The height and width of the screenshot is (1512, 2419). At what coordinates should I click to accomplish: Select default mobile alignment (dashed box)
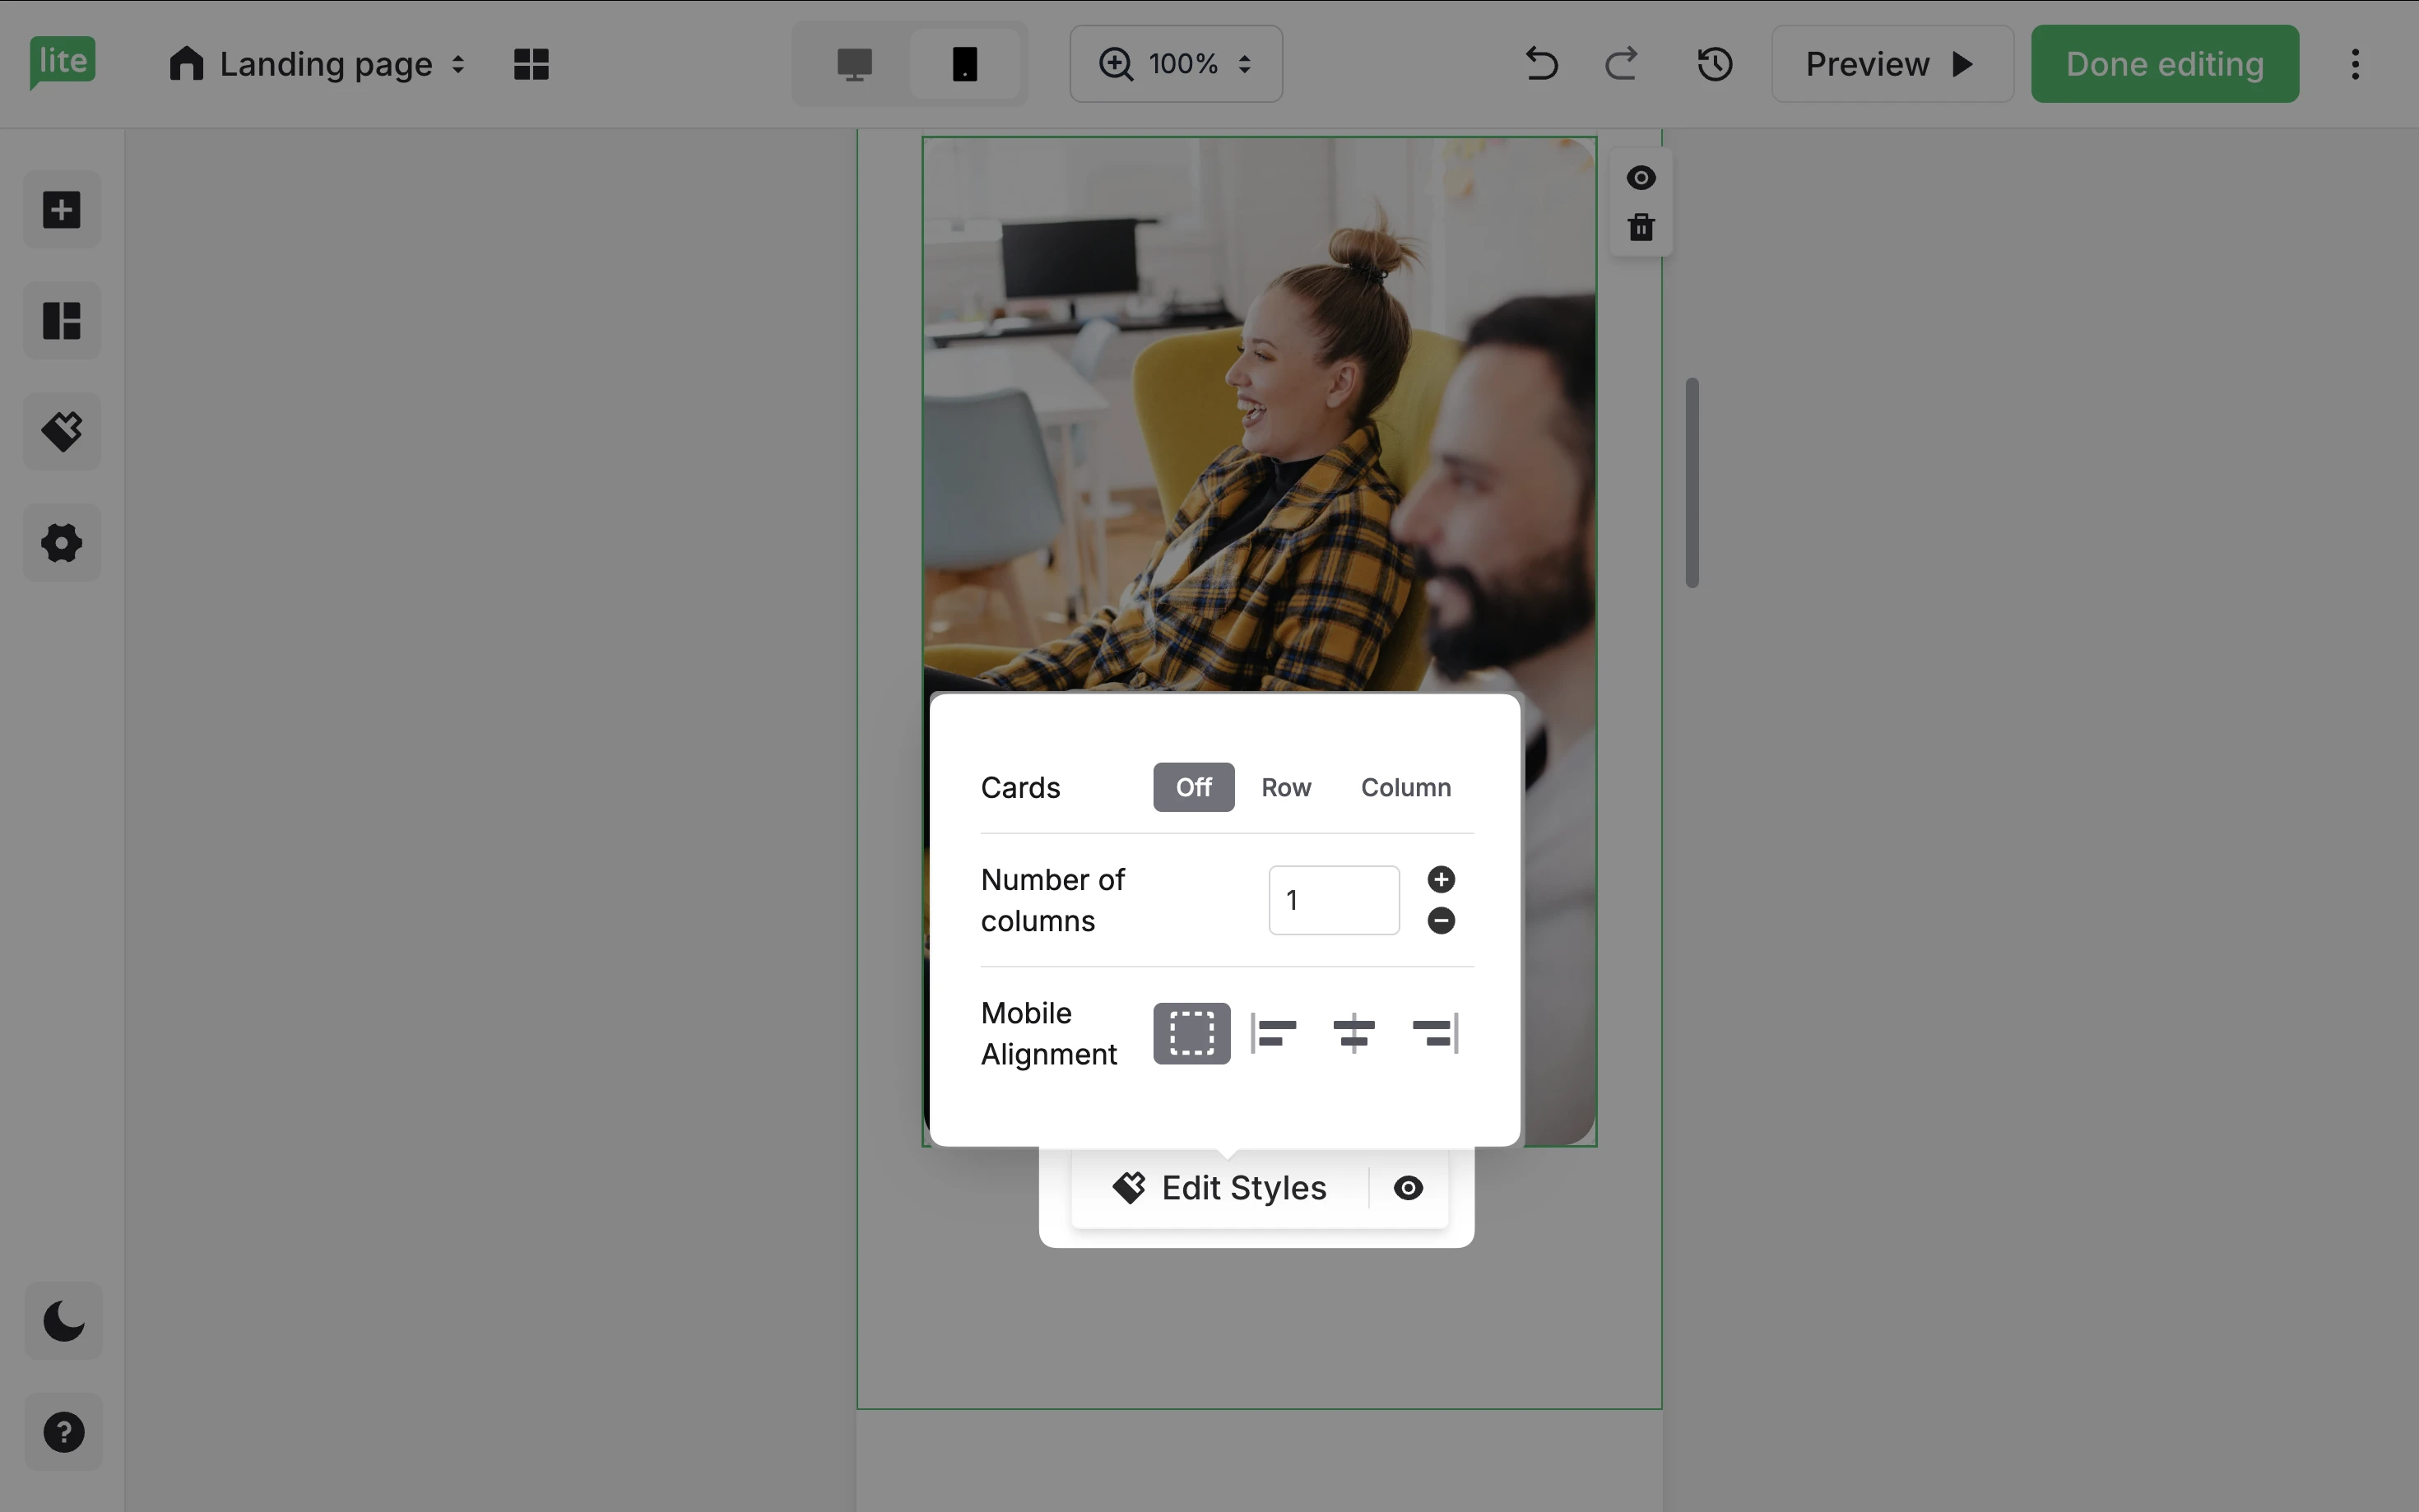click(x=1192, y=1033)
